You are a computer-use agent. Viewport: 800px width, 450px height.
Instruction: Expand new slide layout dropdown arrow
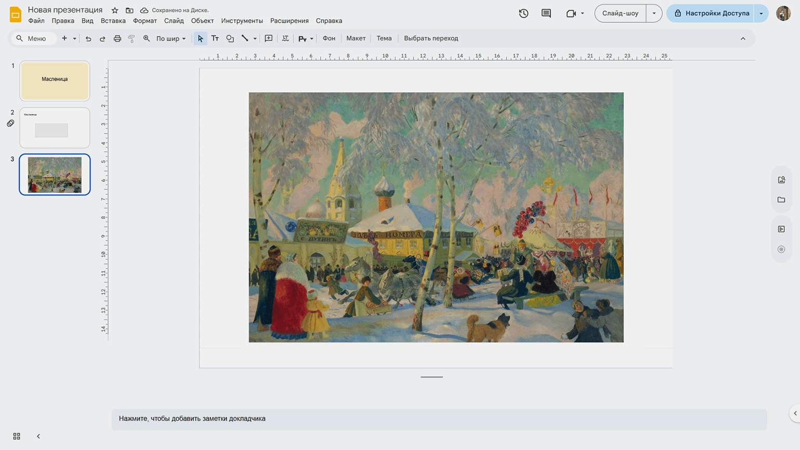(75, 38)
